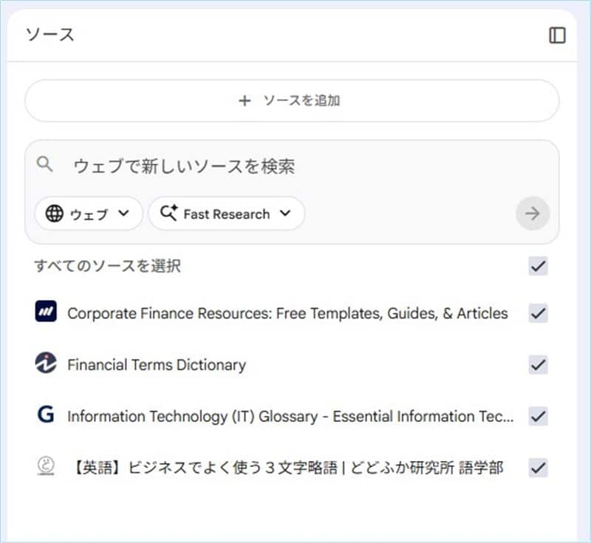Image resolution: width=591 pixels, height=543 pixels.
Task: Expand the Fast Research mode dropdown
Action: [226, 214]
